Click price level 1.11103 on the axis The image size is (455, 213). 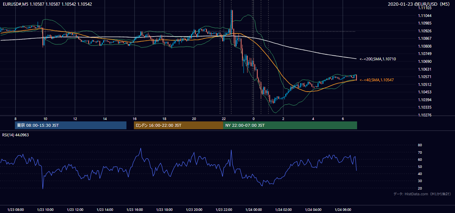pyautogui.click(x=425, y=8)
